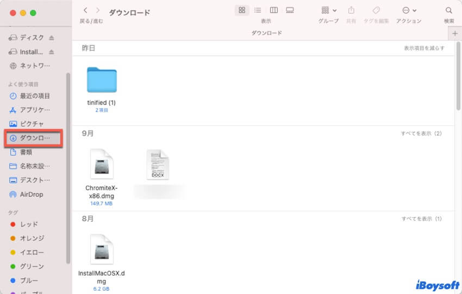
Task: Go back with the left chevron
Action: pyautogui.click(x=85, y=10)
